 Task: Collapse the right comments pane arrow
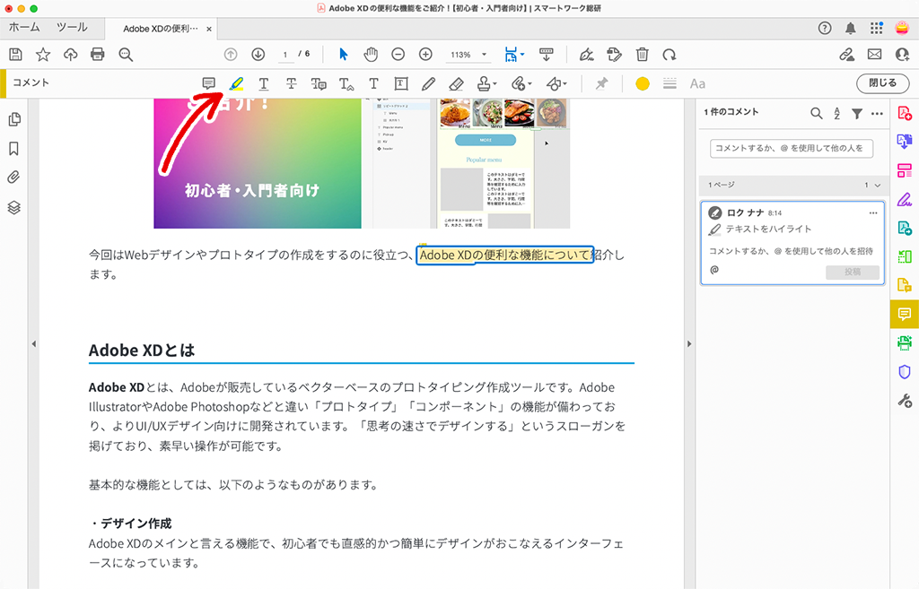[689, 343]
